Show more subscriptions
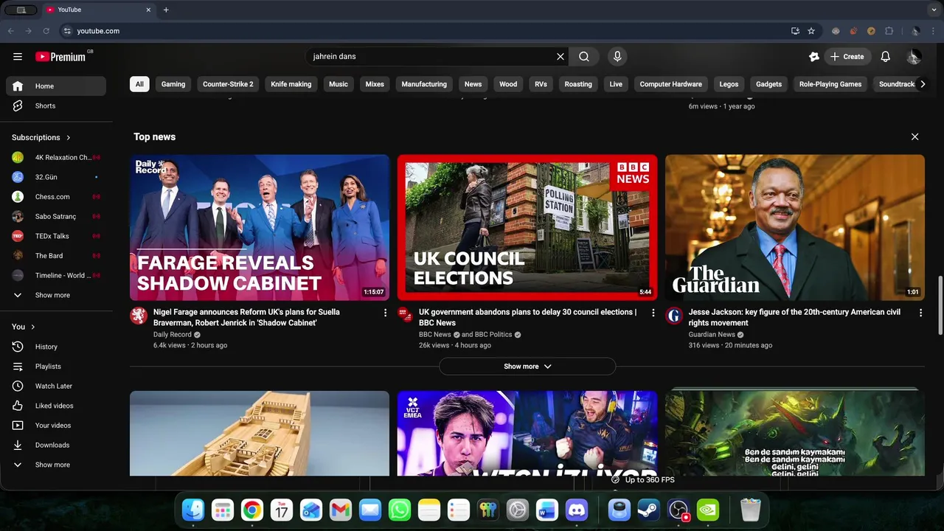Screen dimensions: 944x531 56,295
